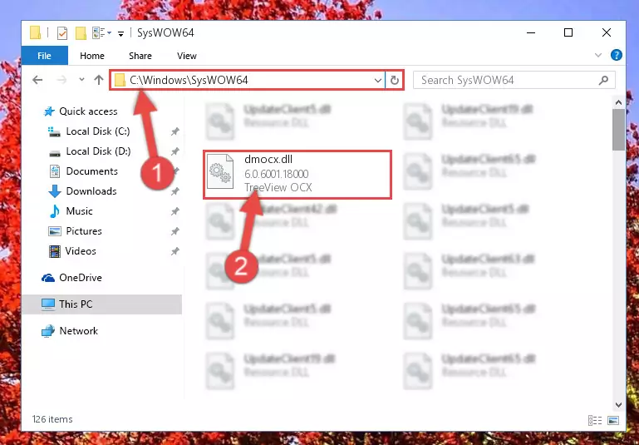The height and width of the screenshot is (445, 639).
Task: Click the Properties icon in quick access toolbar
Action: (x=62, y=32)
